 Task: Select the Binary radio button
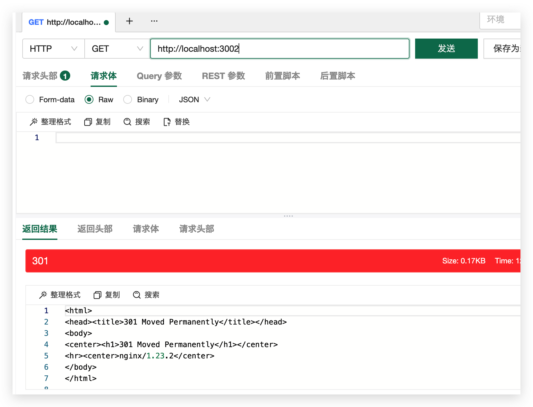(x=128, y=99)
